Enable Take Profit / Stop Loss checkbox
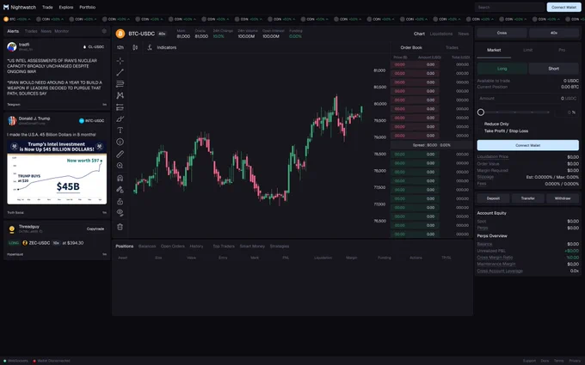Viewport: 585px width, 365px height. click(481, 131)
